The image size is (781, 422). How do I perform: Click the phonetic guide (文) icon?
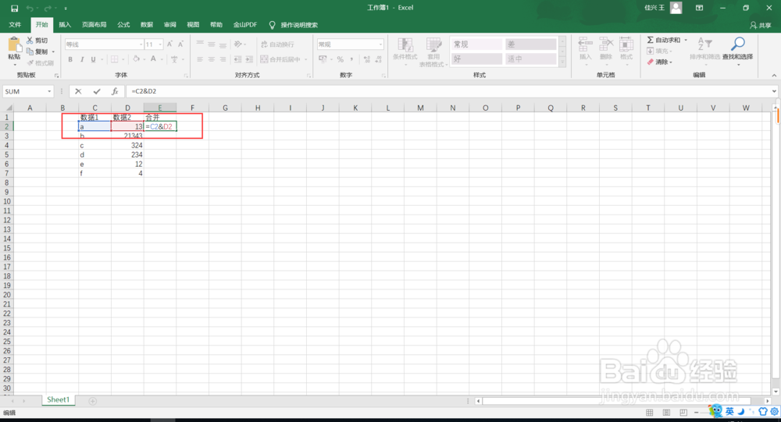174,59
